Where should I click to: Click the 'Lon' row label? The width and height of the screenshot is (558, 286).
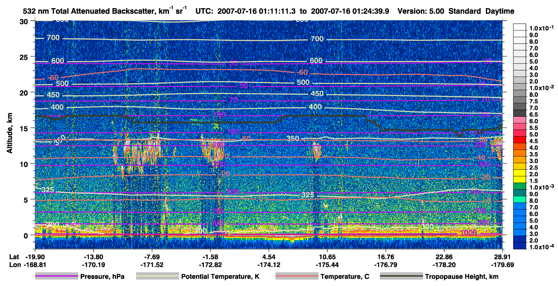(x=14, y=265)
